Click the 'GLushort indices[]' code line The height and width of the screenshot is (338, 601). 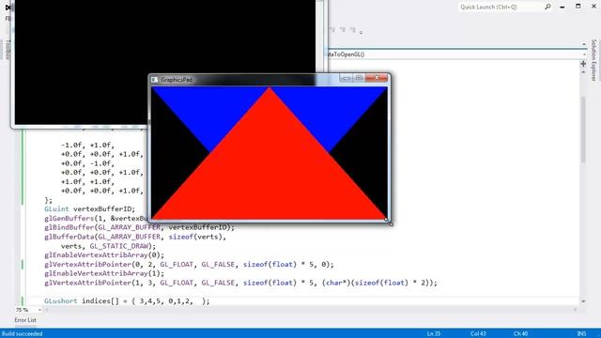click(x=127, y=301)
